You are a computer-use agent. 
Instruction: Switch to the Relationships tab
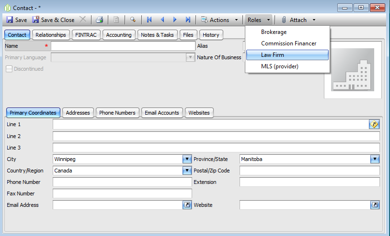pyautogui.click(x=51, y=35)
